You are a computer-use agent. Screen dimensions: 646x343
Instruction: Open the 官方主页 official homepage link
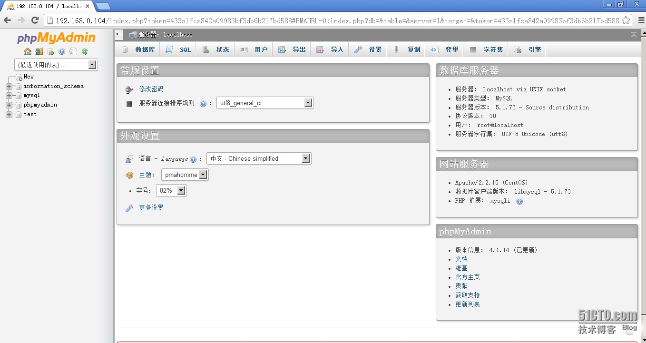(468, 277)
